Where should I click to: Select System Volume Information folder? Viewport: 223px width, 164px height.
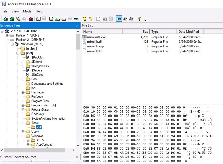tap(49, 119)
